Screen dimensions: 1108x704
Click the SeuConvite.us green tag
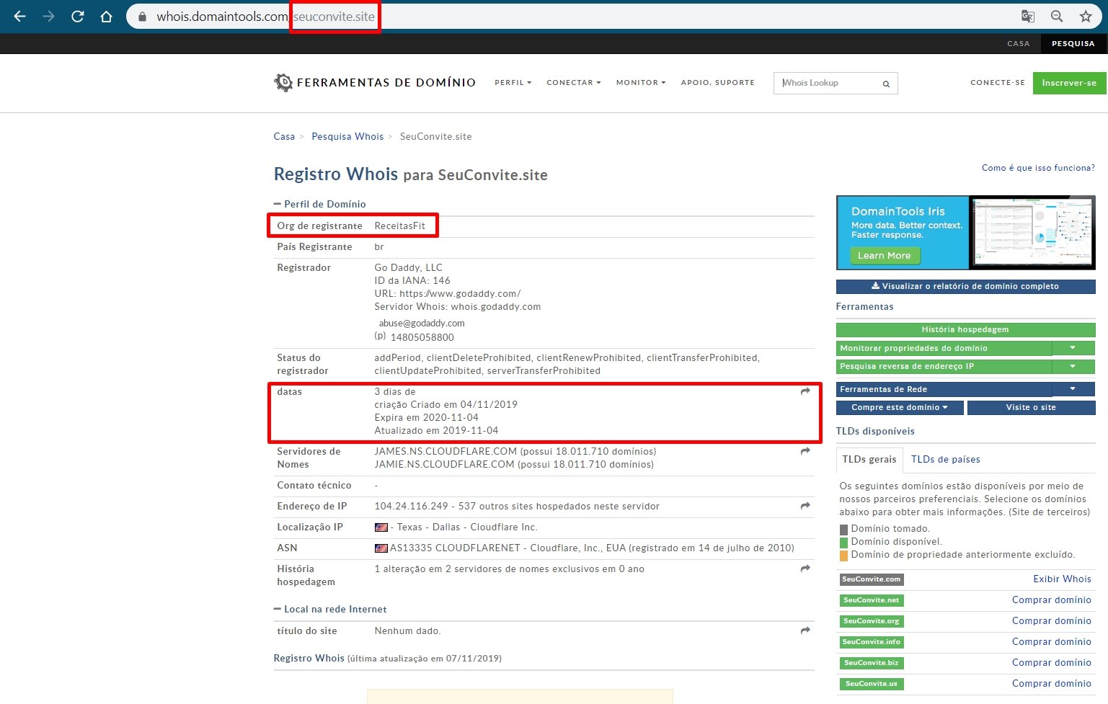tap(872, 684)
